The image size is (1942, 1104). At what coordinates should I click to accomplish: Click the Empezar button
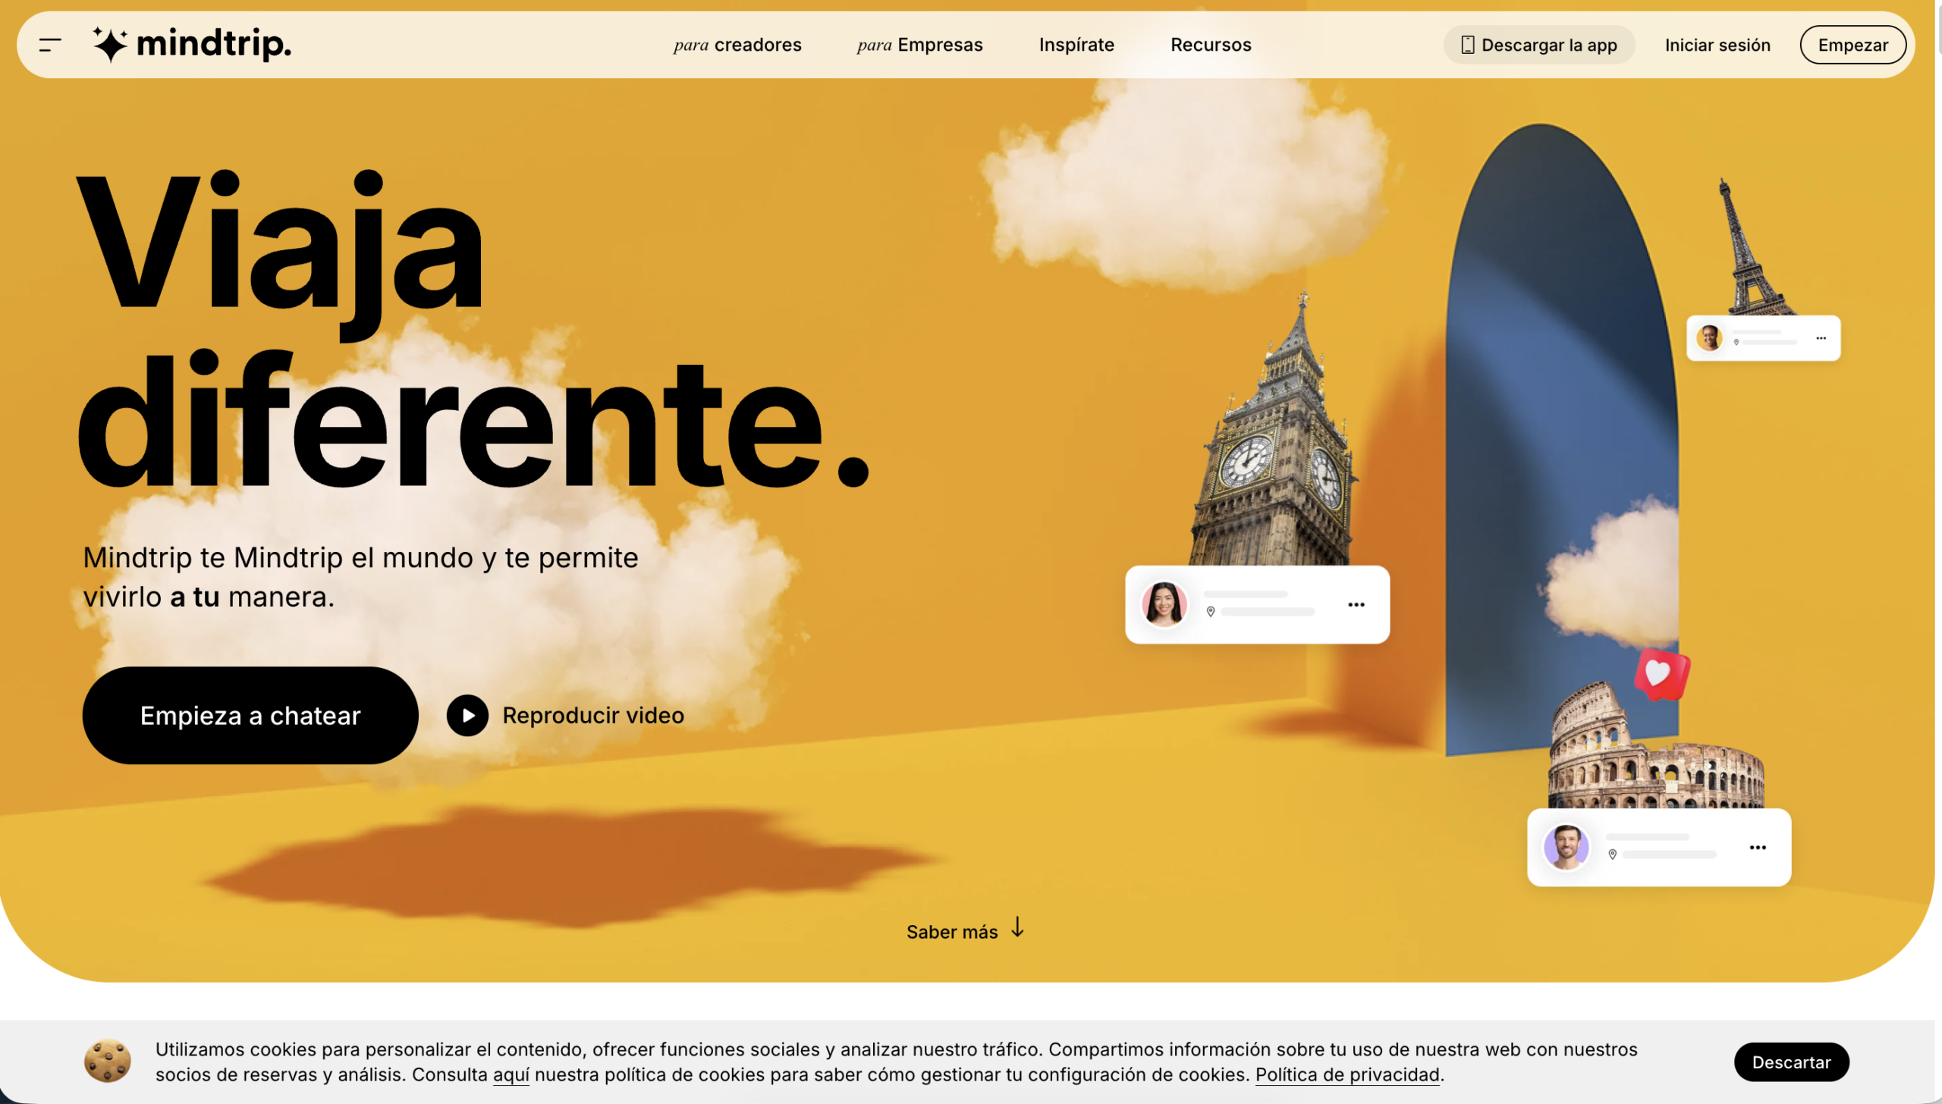click(x=1852, y=45)
